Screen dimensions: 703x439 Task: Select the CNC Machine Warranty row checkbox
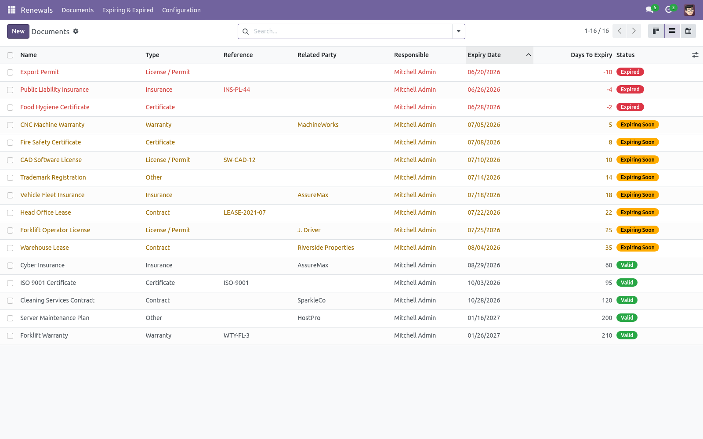(x=10, y=125)
